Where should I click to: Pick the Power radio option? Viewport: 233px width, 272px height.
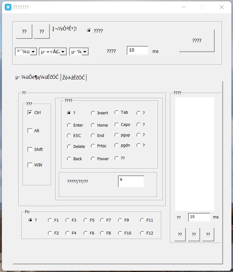pyautogui.click(x=93, y=159)
